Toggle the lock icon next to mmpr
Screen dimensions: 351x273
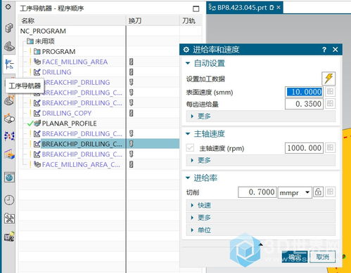tap(318, 192)
